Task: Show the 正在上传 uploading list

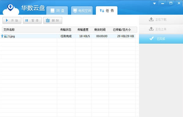Action: click(161, 29)
